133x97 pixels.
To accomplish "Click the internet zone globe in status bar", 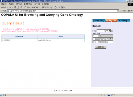I will pos(109,95).
